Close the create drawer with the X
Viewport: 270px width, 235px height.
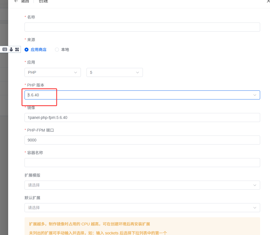268,1
